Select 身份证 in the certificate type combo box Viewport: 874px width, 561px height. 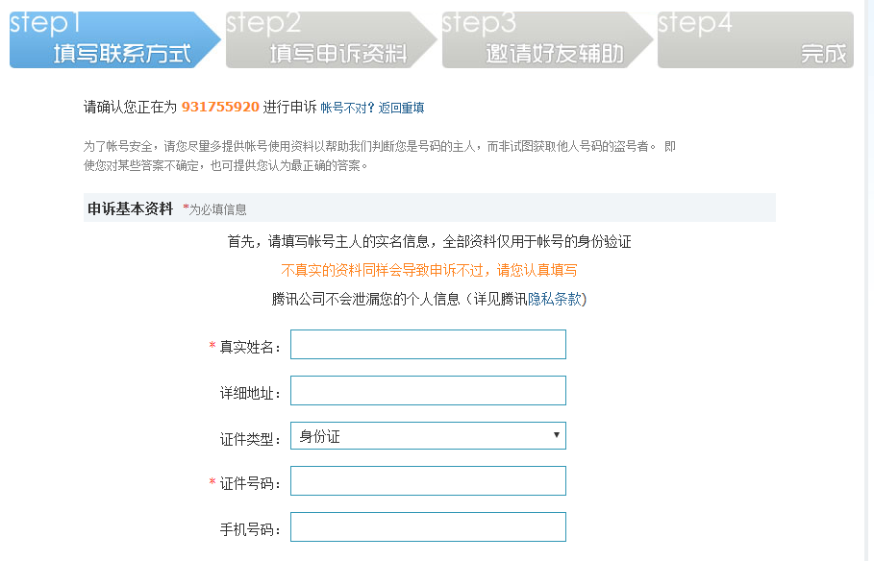[x=428, y=435]
